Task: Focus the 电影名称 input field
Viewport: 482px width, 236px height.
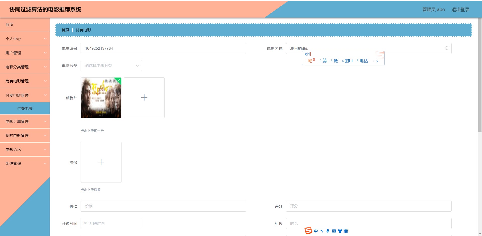Action: [x=369, y=48]
